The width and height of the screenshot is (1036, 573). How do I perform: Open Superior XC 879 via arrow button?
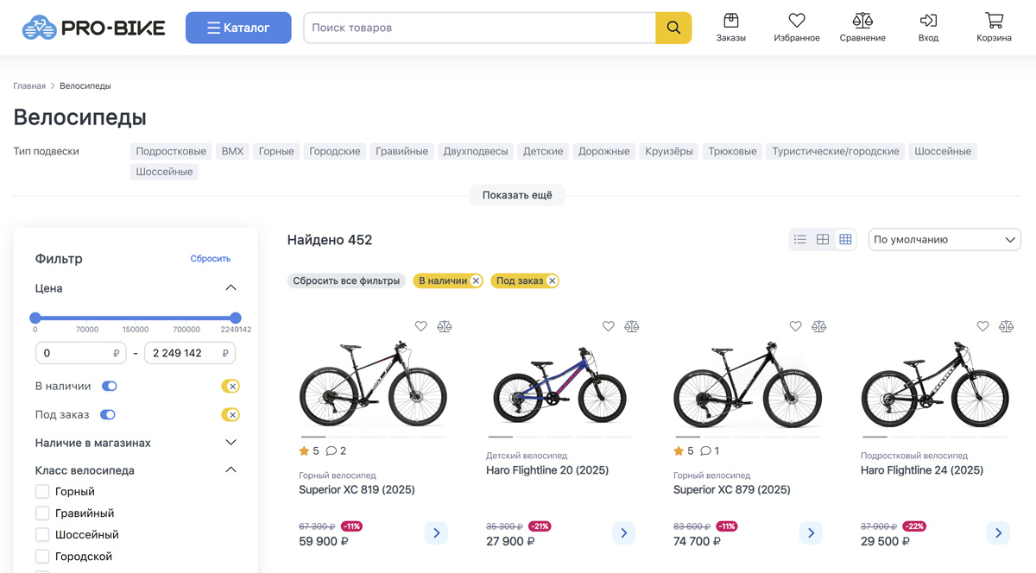coord(811,533)
